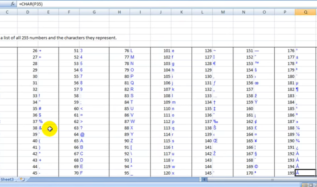The image size is (317, 187).
Task: Select the cell containing number 87
Action: 120,122
